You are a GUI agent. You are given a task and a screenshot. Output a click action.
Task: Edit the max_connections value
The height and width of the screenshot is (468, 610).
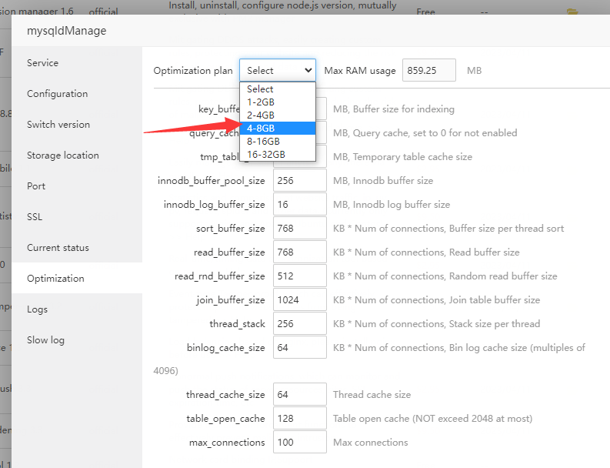pos(299,442)
